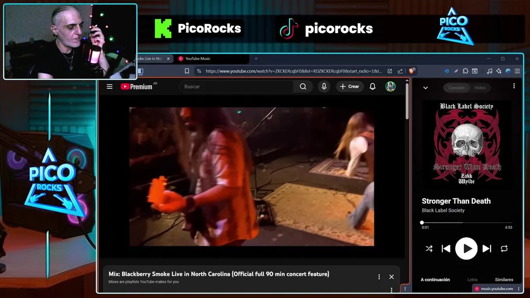The height and width of the screenshot is (298, 530).
Task: Open Brave wallet icon in toolbar
Action: pyautogui.click(x=475, y=71)
